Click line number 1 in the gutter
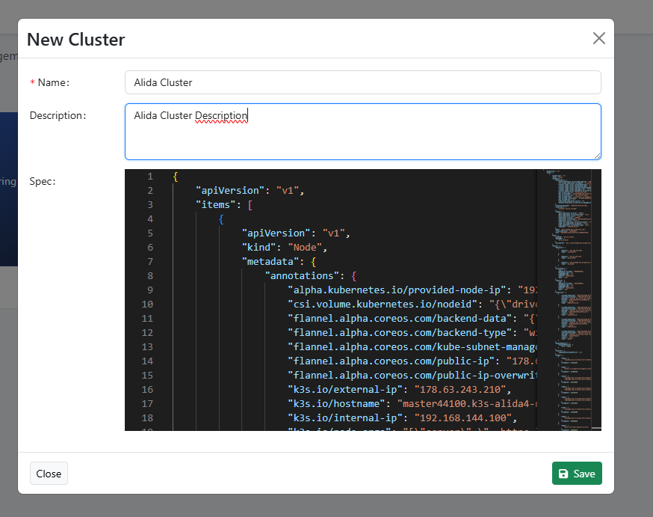This screenshot has height=517, width=653. pos(150,177)
